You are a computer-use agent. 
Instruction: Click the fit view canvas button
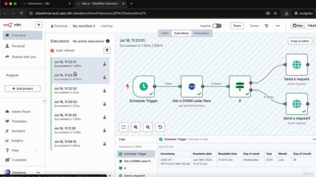[x=123, y=127]
